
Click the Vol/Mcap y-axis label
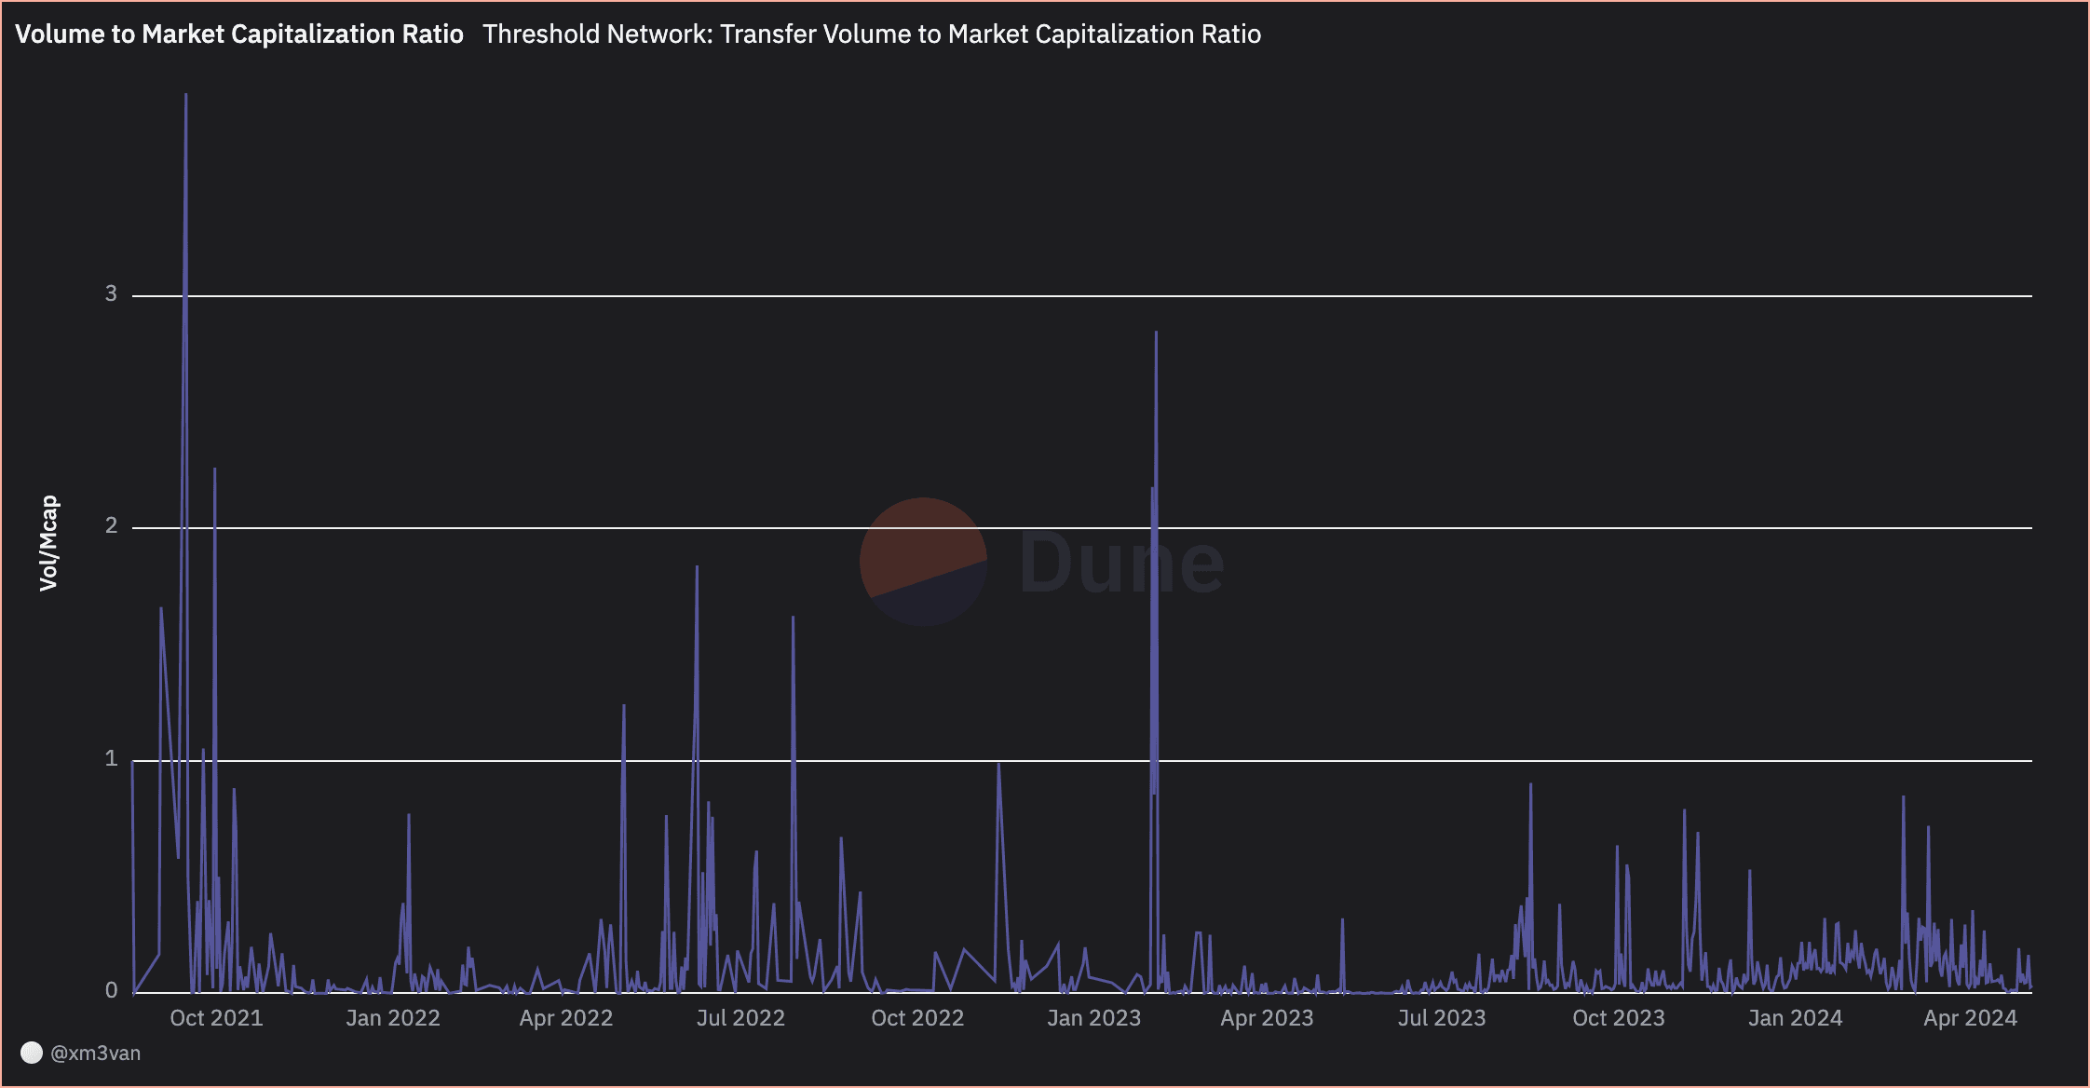click(48, 543)
